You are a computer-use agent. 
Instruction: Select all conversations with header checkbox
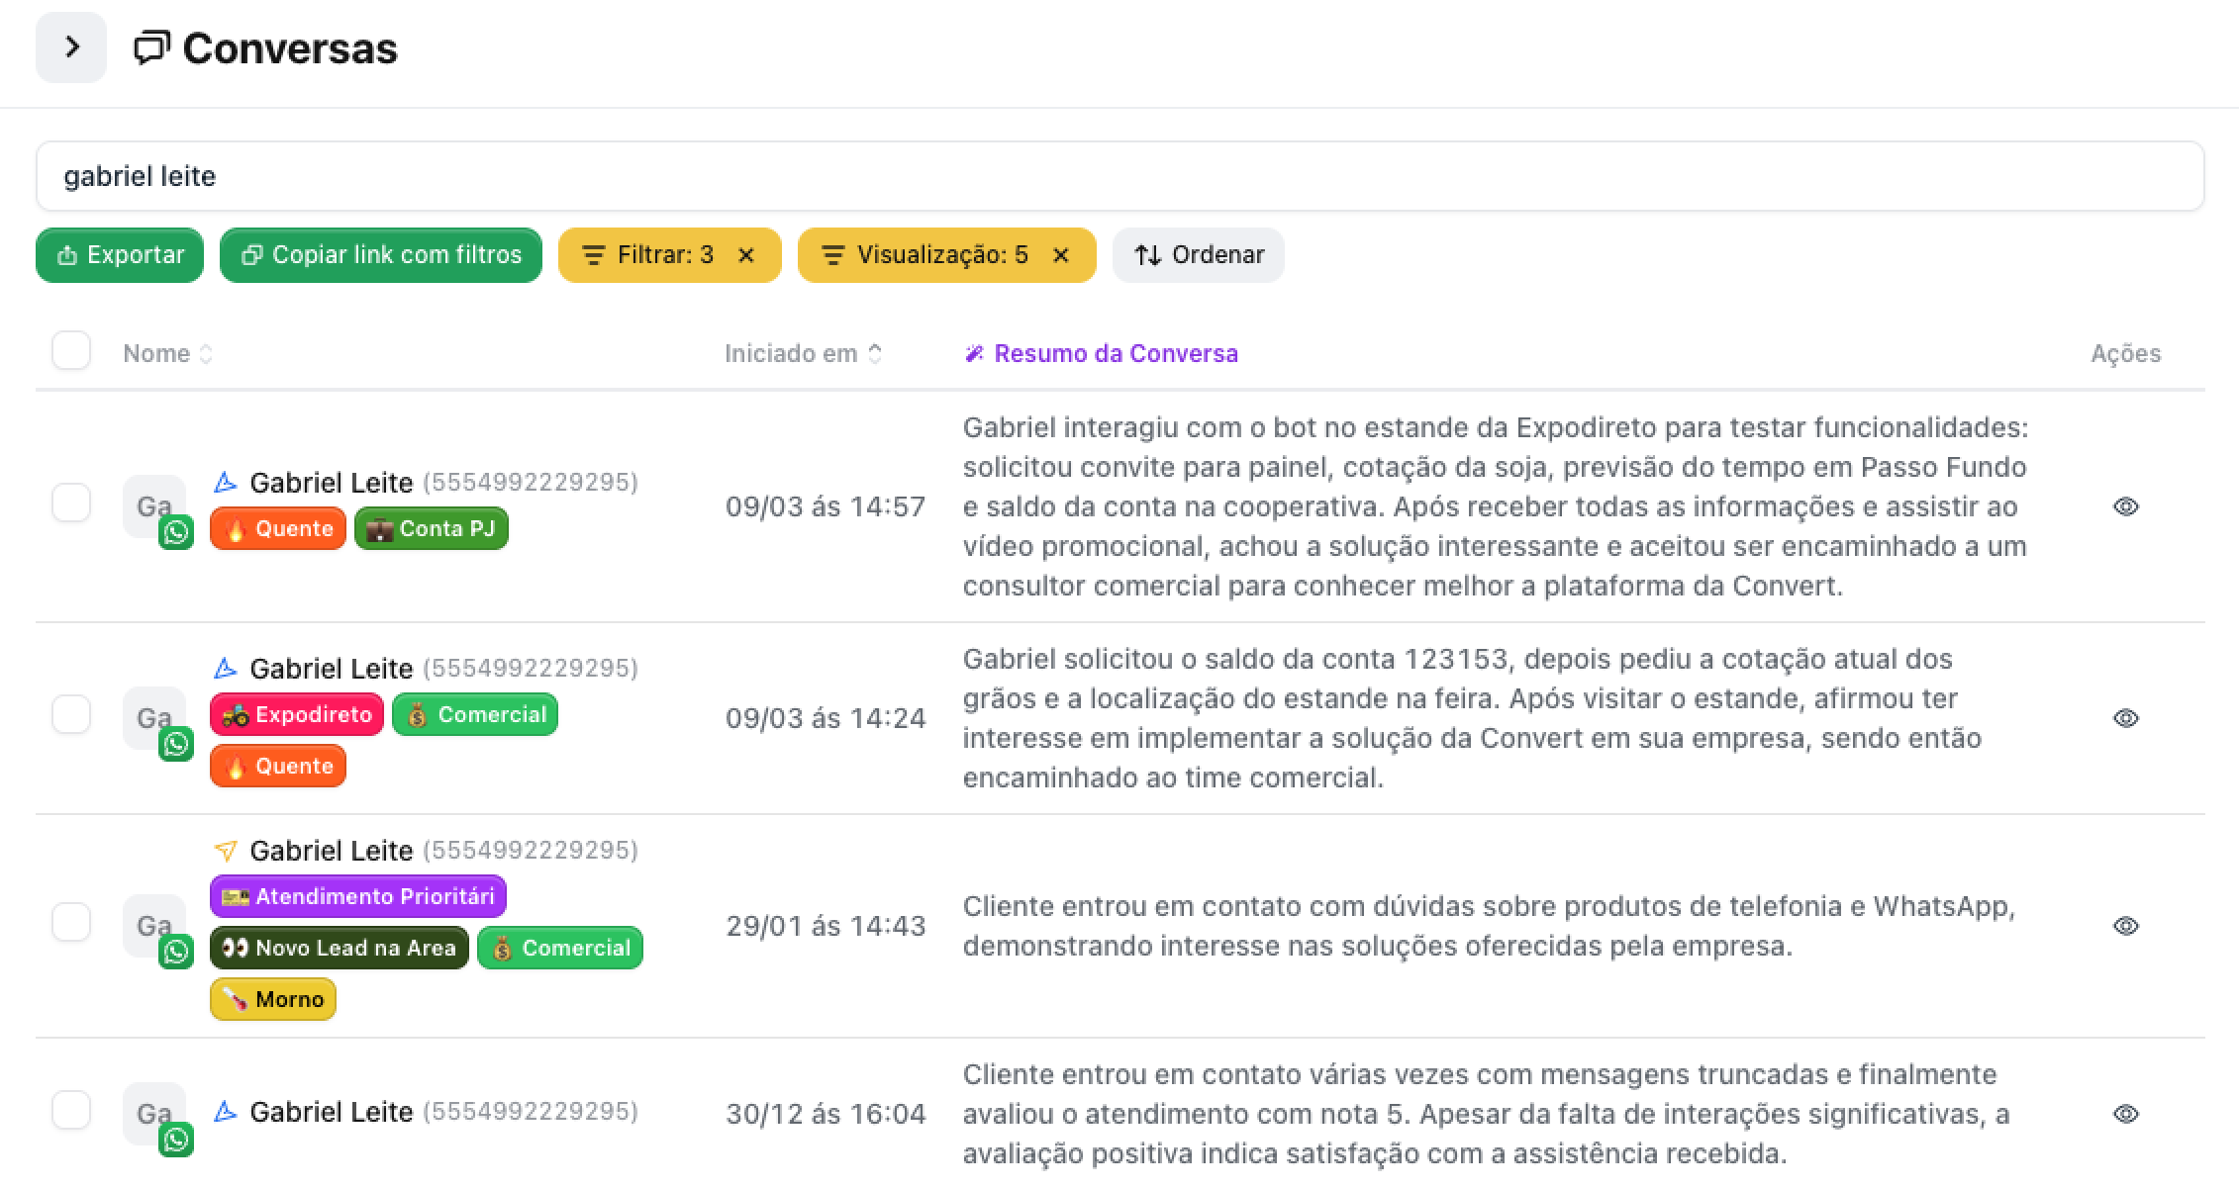click(71, 351)
